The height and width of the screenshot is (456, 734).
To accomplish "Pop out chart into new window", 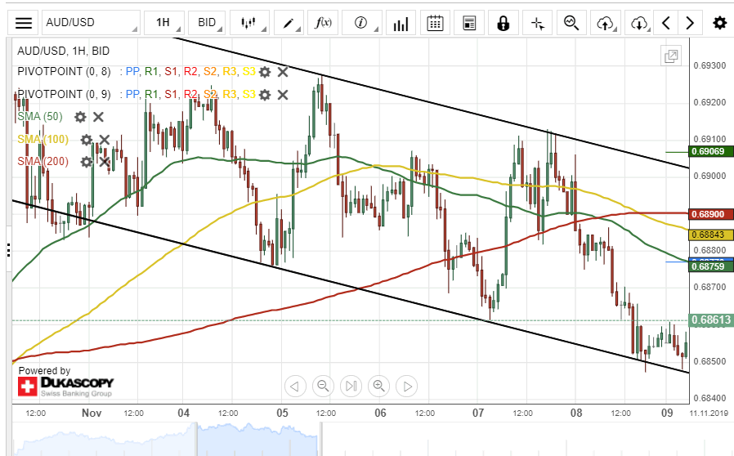I will point(671,56).
